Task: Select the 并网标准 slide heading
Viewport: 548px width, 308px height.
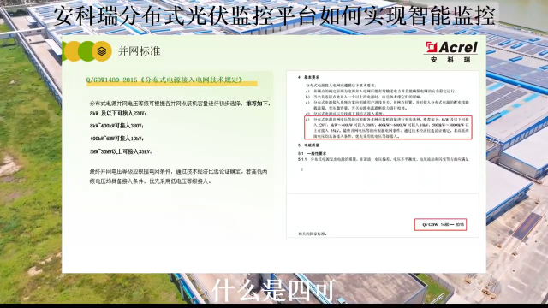Action: click(139, 51)
